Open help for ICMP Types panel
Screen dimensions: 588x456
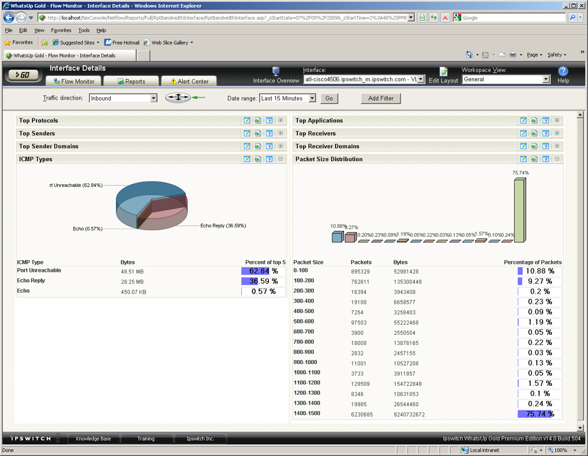pos(269,159)
